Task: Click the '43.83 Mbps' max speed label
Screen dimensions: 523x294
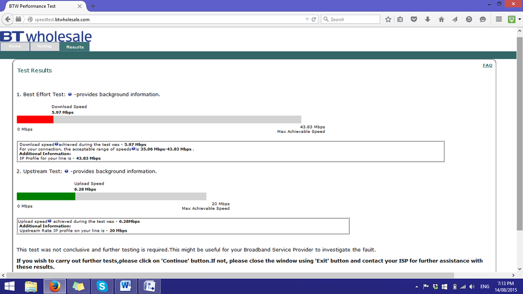Action: pos(312,127)
